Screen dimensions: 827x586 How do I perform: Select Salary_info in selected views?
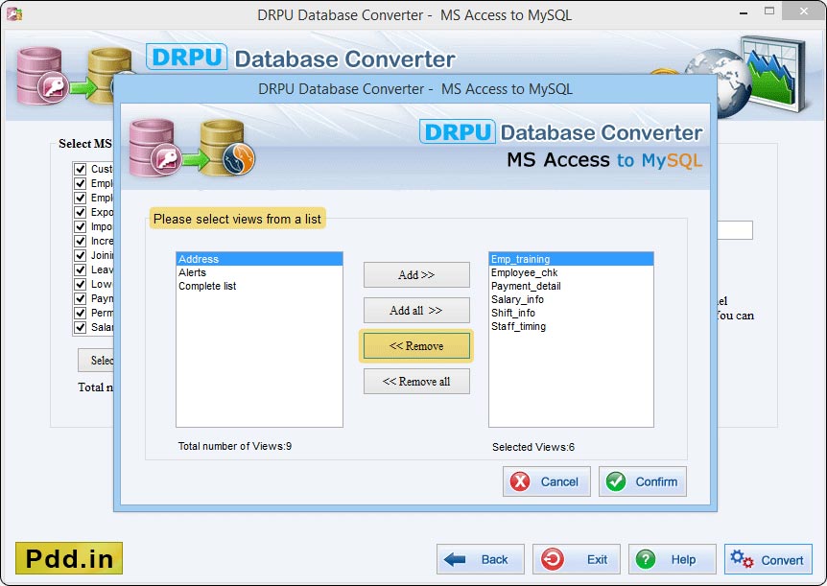coord(571,299)
